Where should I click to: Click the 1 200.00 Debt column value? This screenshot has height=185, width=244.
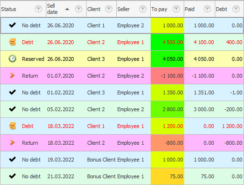click(x=232, y=126)
